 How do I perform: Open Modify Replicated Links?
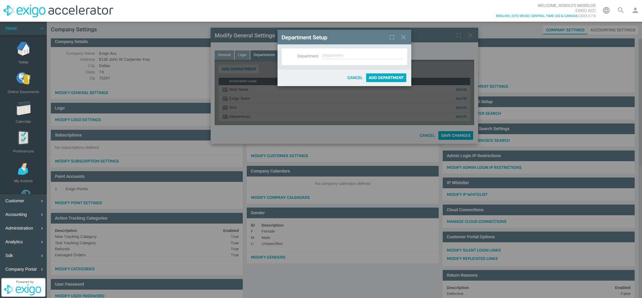click(472, 259)
